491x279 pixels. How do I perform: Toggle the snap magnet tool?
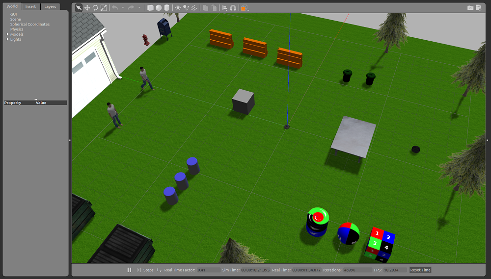pos(233,8)
